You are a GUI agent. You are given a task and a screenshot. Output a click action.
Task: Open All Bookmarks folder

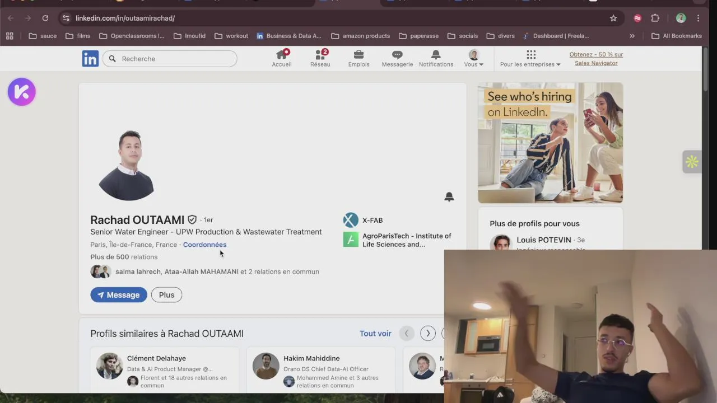677,36
